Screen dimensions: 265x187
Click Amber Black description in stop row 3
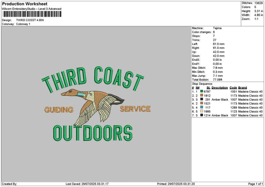click(220, 99)
